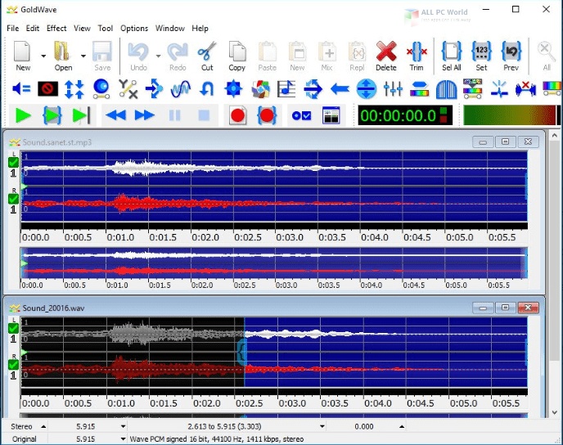Minimize the Sound_20016.wav sub-window

483,308
